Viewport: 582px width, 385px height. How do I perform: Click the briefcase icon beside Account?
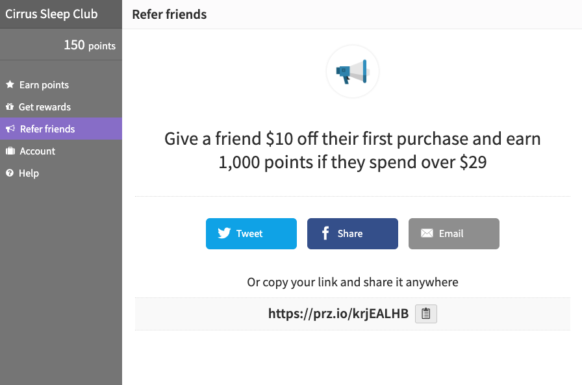(10, 151)
